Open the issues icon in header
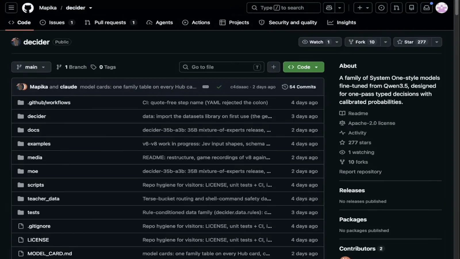The width and height of the screenshot is (460, 259). tap(381, 8)
